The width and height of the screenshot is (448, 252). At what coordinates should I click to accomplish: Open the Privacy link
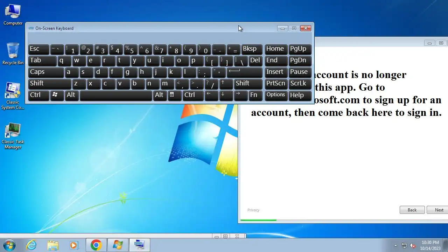pos(253,210)
